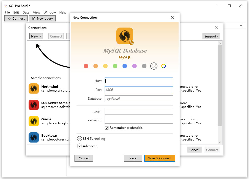This screenshot has width=249, height=179.
Task: Focus the Database input field
Action: click(x=139, y=98)
